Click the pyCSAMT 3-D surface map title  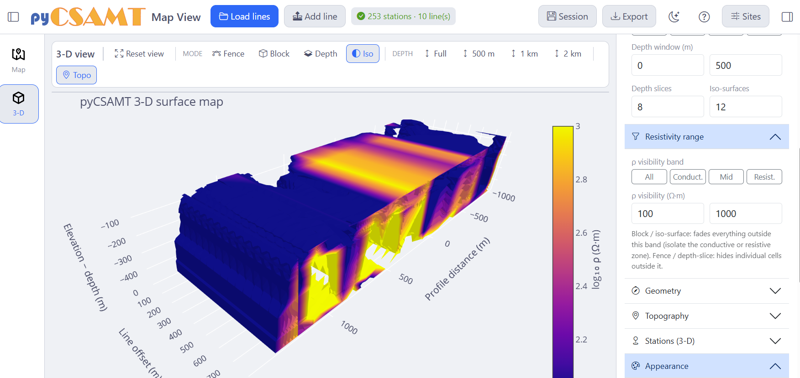pyautogui.click(x=152, y=102)
